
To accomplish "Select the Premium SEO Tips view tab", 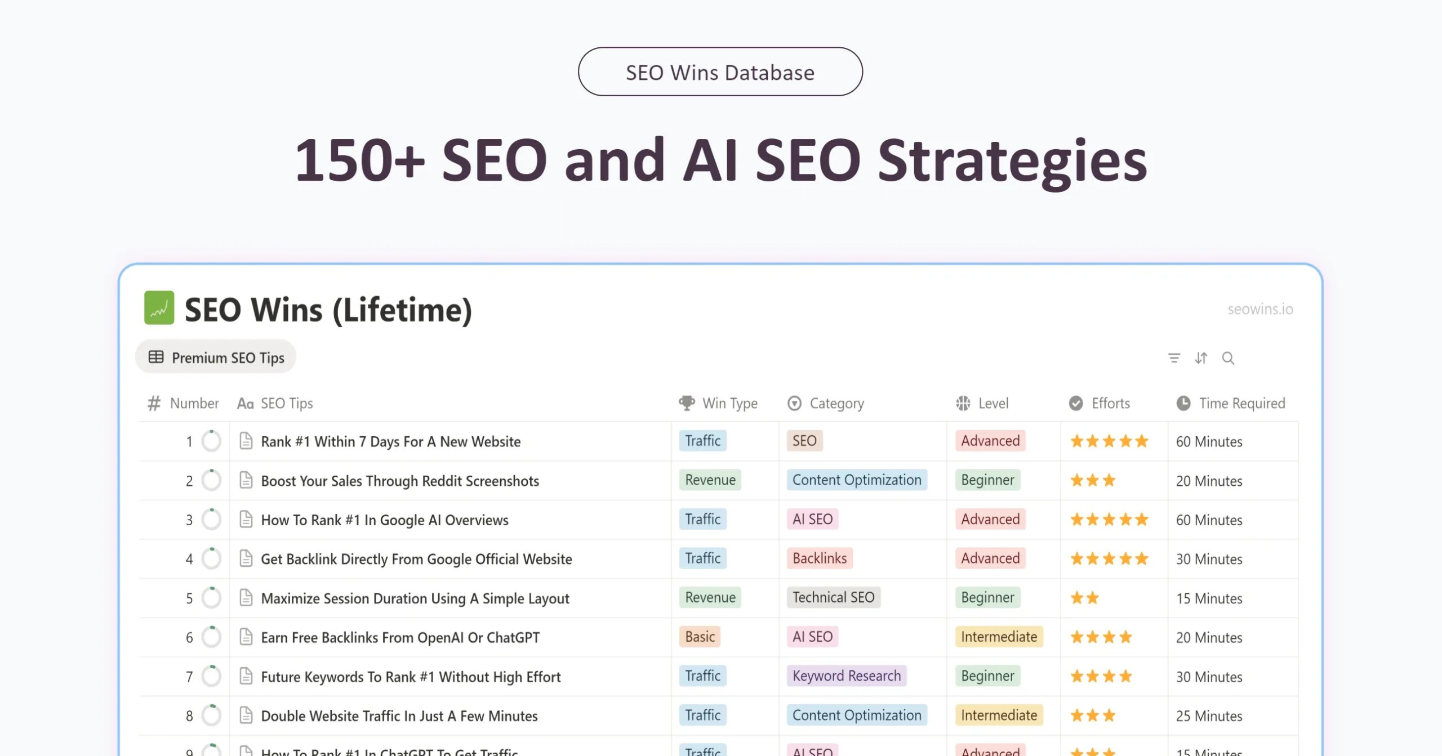I will (x=216, y=357).
